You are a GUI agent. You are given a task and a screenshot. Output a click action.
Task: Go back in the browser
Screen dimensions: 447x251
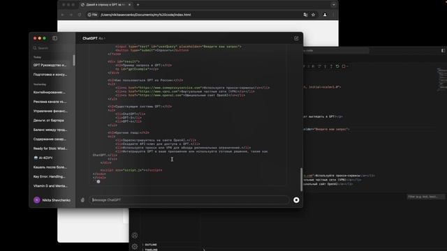(x=63, y=15)
